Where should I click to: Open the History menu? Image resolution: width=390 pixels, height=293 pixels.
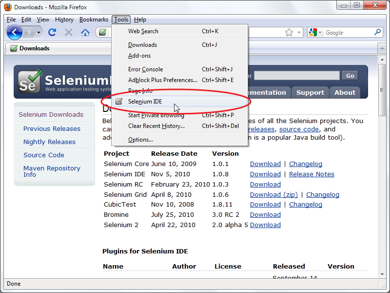(64, 20)
